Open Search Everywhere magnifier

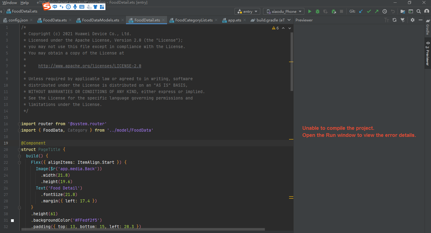(419, 11)
